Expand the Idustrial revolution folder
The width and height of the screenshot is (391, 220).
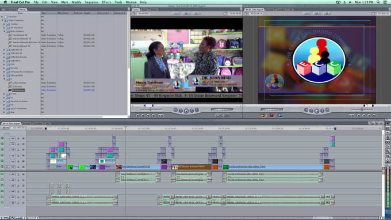(4, 101)
